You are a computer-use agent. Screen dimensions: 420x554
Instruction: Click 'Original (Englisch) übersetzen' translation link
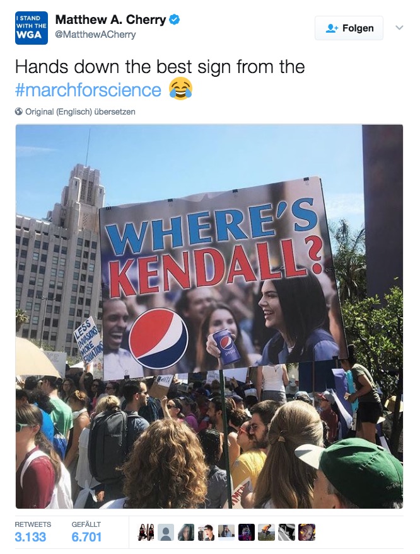click(x=80, y=111)
